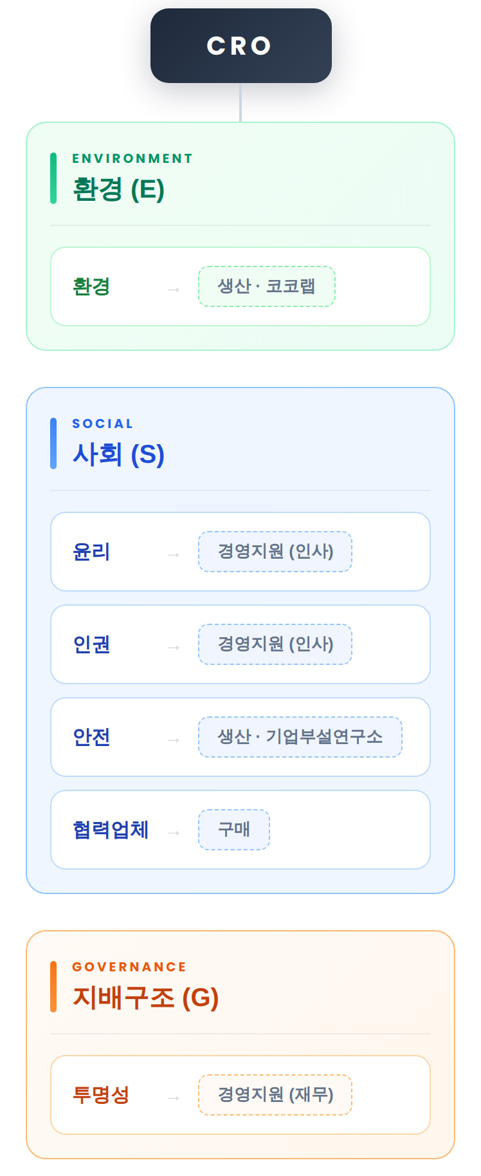Image resolution: width=481 pixels, height=1176 pixels.
Task: Select the 지배구조 (G) section heading
Action: 146,998
